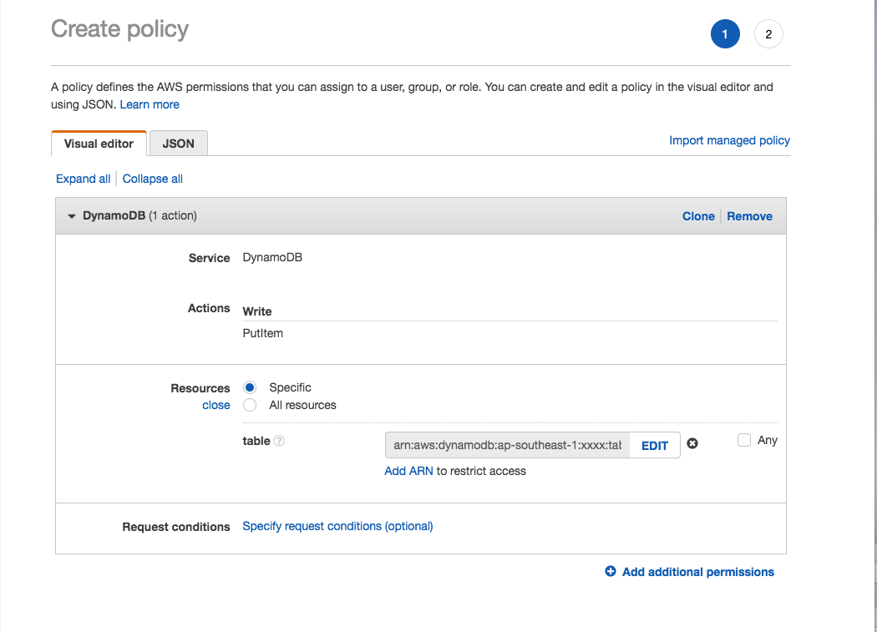Select the All resources radio button

(x=250, y=405)
